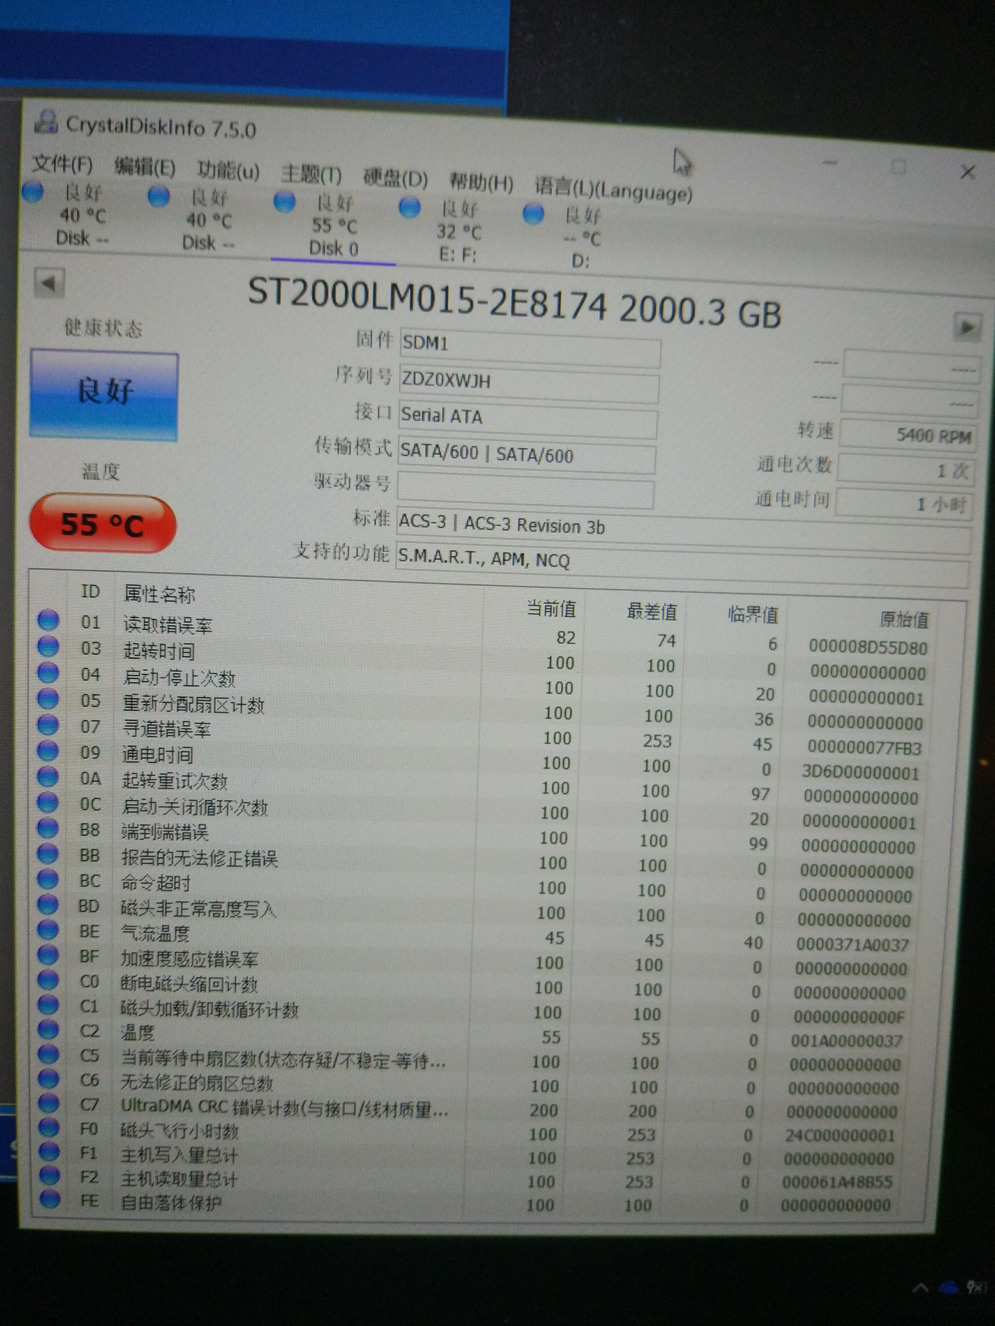Click status orb for 温度 C2 row

pos(48,1029)
